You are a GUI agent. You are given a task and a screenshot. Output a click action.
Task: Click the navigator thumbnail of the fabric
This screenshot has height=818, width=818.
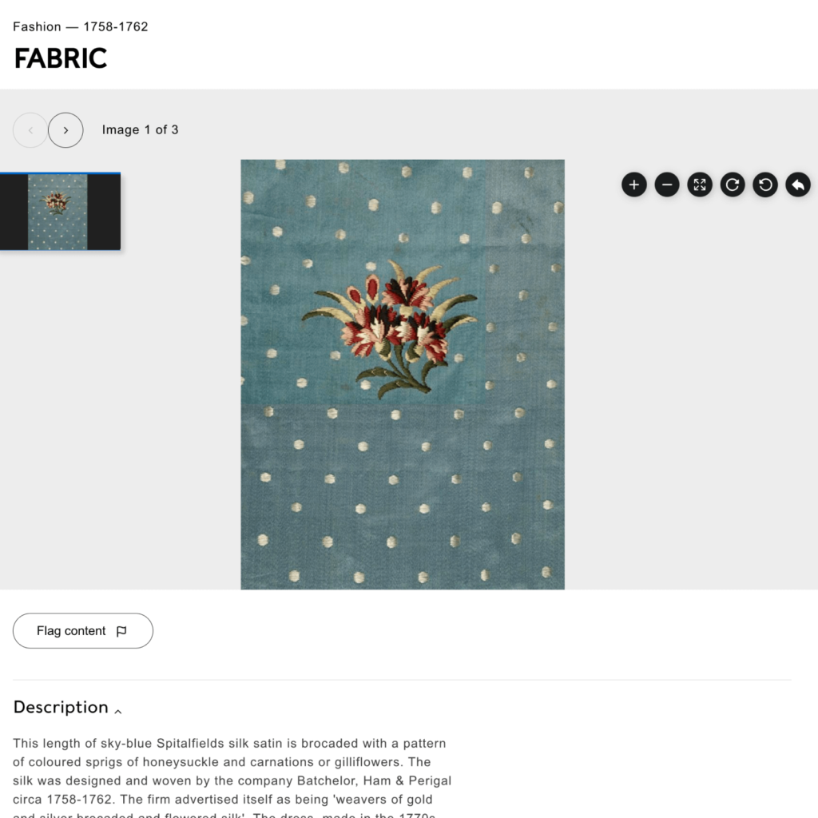(x=58, y=212)
